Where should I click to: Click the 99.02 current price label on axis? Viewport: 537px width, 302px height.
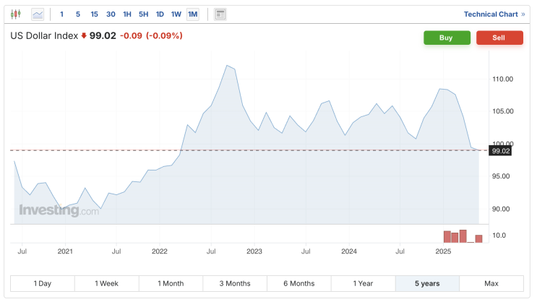pos(500,151)
